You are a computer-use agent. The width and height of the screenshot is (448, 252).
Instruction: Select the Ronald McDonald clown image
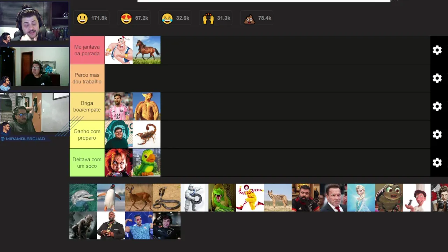[x=250, y=198]
